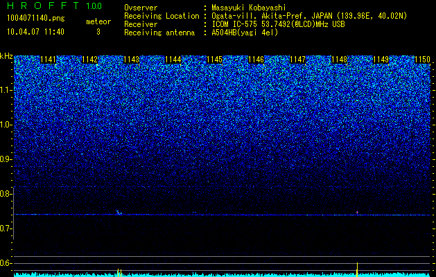Click the double yellow detection spikes near 1143
Viewport: 436px width, 277px height.
point(119,273)
